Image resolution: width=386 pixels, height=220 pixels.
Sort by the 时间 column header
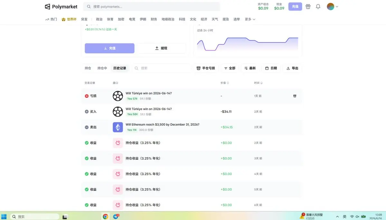[x=258, y=83]
